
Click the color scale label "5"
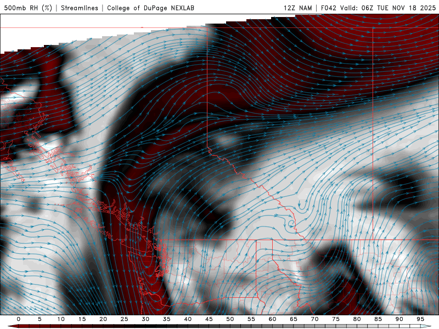(40, 319)
